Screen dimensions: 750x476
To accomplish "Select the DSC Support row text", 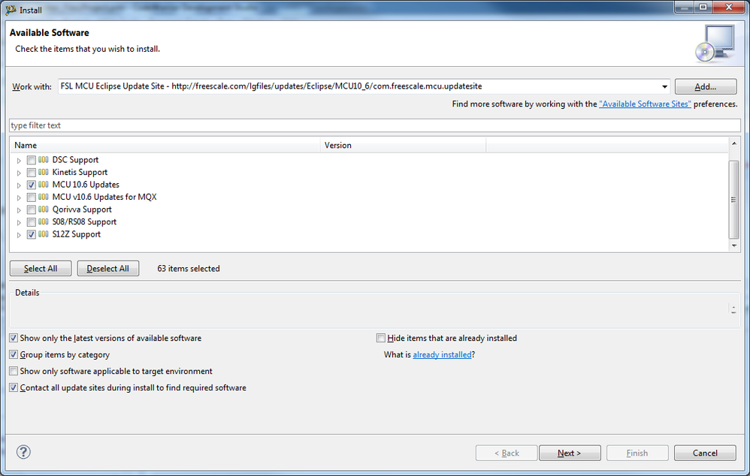I will 76,160.
